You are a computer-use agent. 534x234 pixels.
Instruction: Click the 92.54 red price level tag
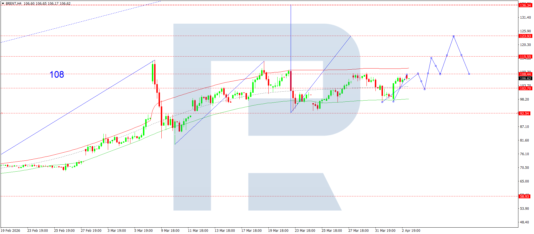(x=524, y=113)
